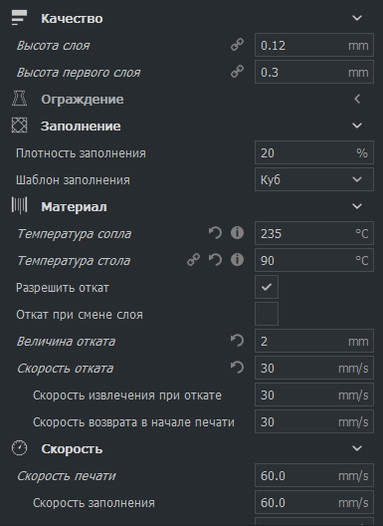Enable the Откат при смене слоя checkbox

[267, 314]
